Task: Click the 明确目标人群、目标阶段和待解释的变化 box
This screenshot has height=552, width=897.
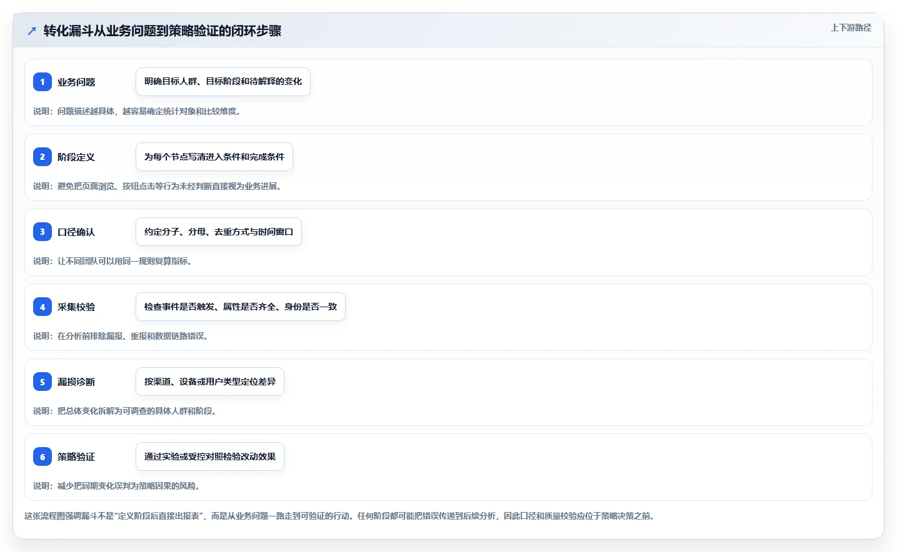Action: click(x=223, y=82)
